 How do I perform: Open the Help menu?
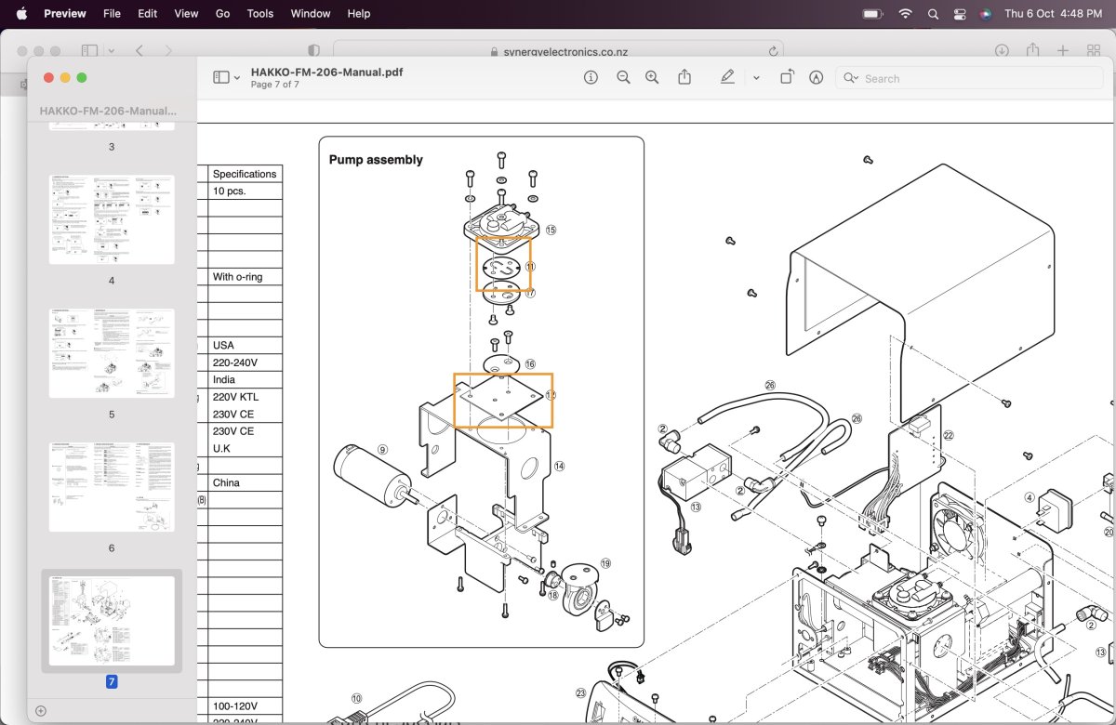coord(359,13)
